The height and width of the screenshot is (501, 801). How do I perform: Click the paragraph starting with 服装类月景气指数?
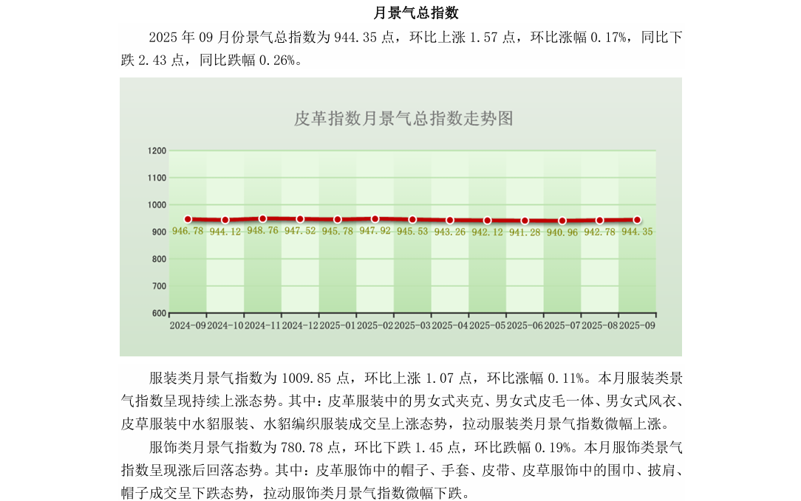pos(401,401)
